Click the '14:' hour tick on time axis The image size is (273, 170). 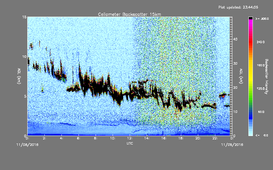[x=147, y=138]
